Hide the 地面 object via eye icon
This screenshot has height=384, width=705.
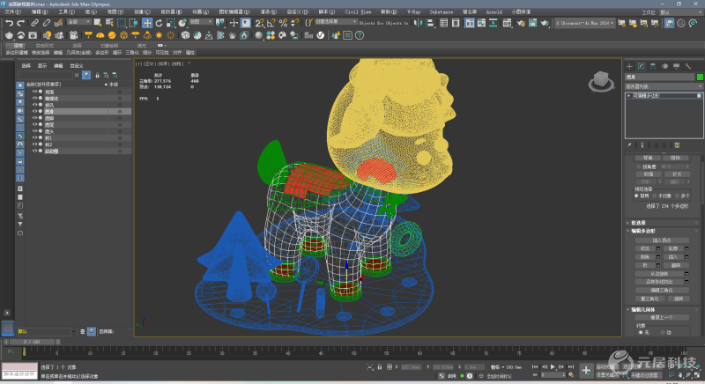[34, 92]
